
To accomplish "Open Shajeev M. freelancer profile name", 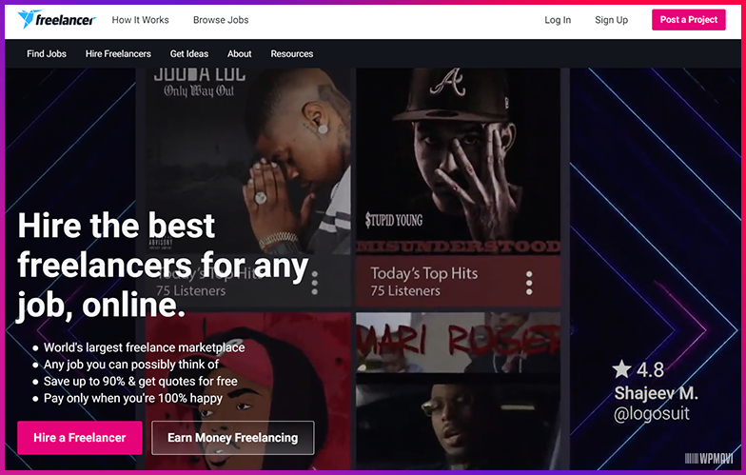I will [657, 394].
